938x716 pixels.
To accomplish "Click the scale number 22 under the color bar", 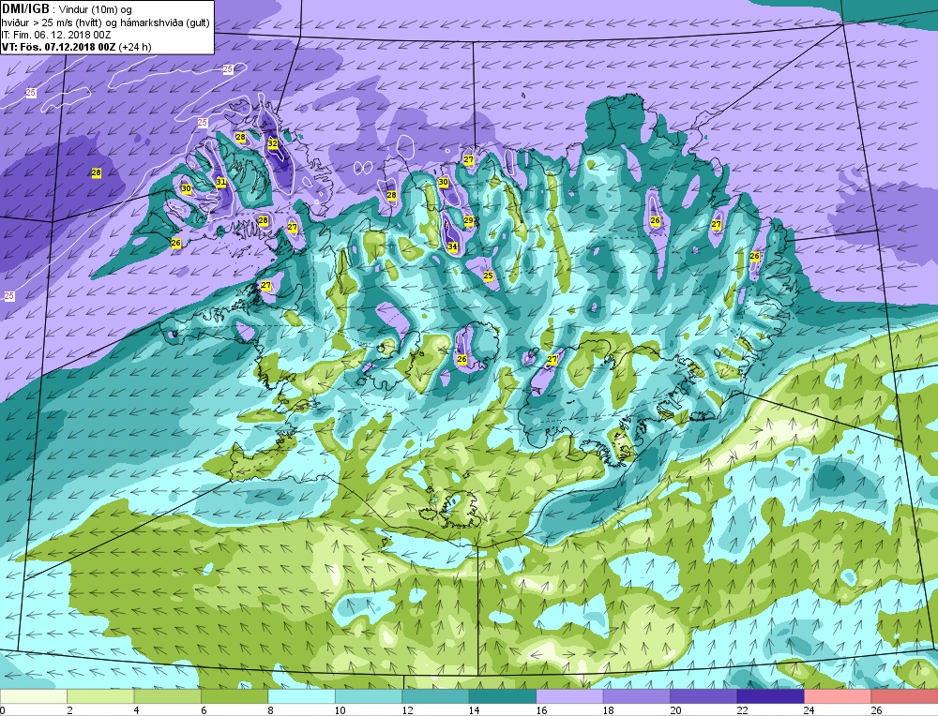I will 742,710.
